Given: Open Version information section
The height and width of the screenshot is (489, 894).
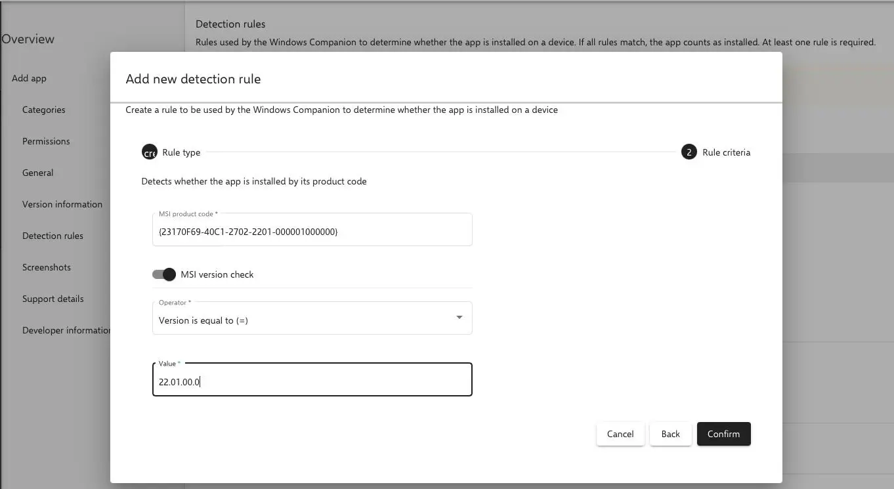Looking at the screenshot, I should 62,204.
